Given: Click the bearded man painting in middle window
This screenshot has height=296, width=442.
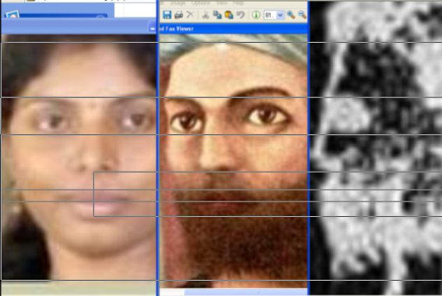Looking at the screenshot, I should 234,161.
